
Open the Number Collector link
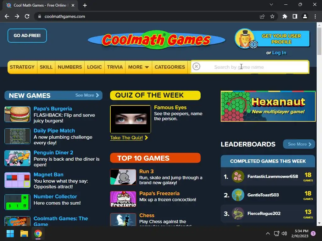(55, 196)
